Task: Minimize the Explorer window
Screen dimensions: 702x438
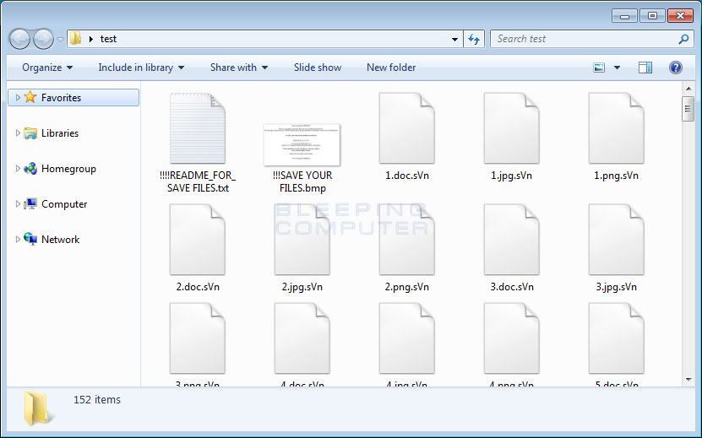Action: coord(624,16)
